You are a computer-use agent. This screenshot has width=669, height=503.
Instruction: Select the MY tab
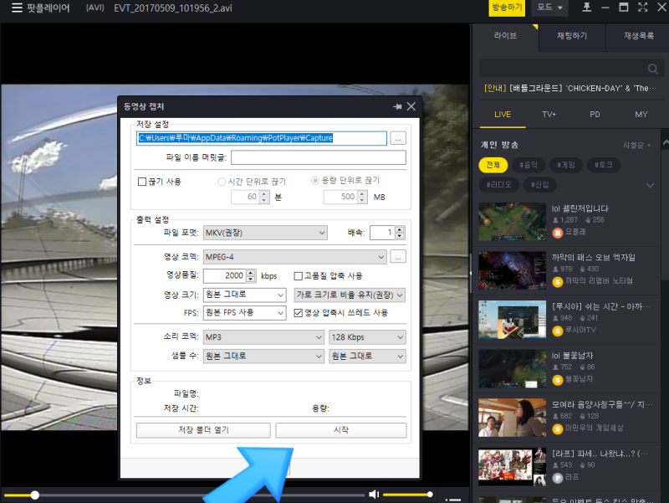click(641, 115)
